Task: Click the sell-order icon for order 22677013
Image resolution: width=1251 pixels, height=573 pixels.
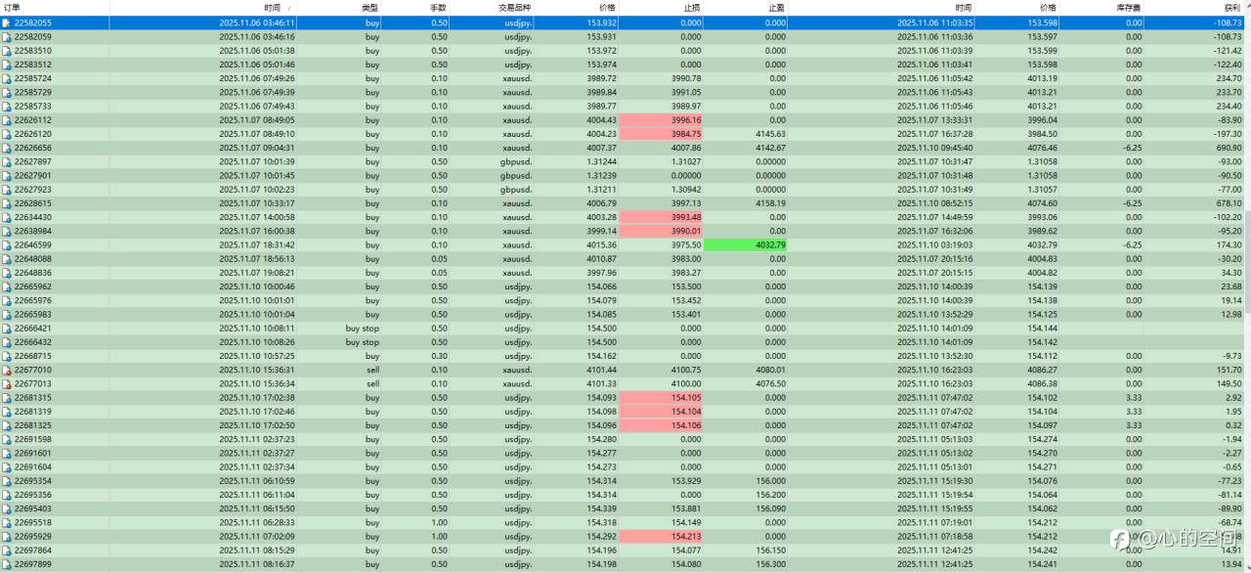Action: click(6, 384)
